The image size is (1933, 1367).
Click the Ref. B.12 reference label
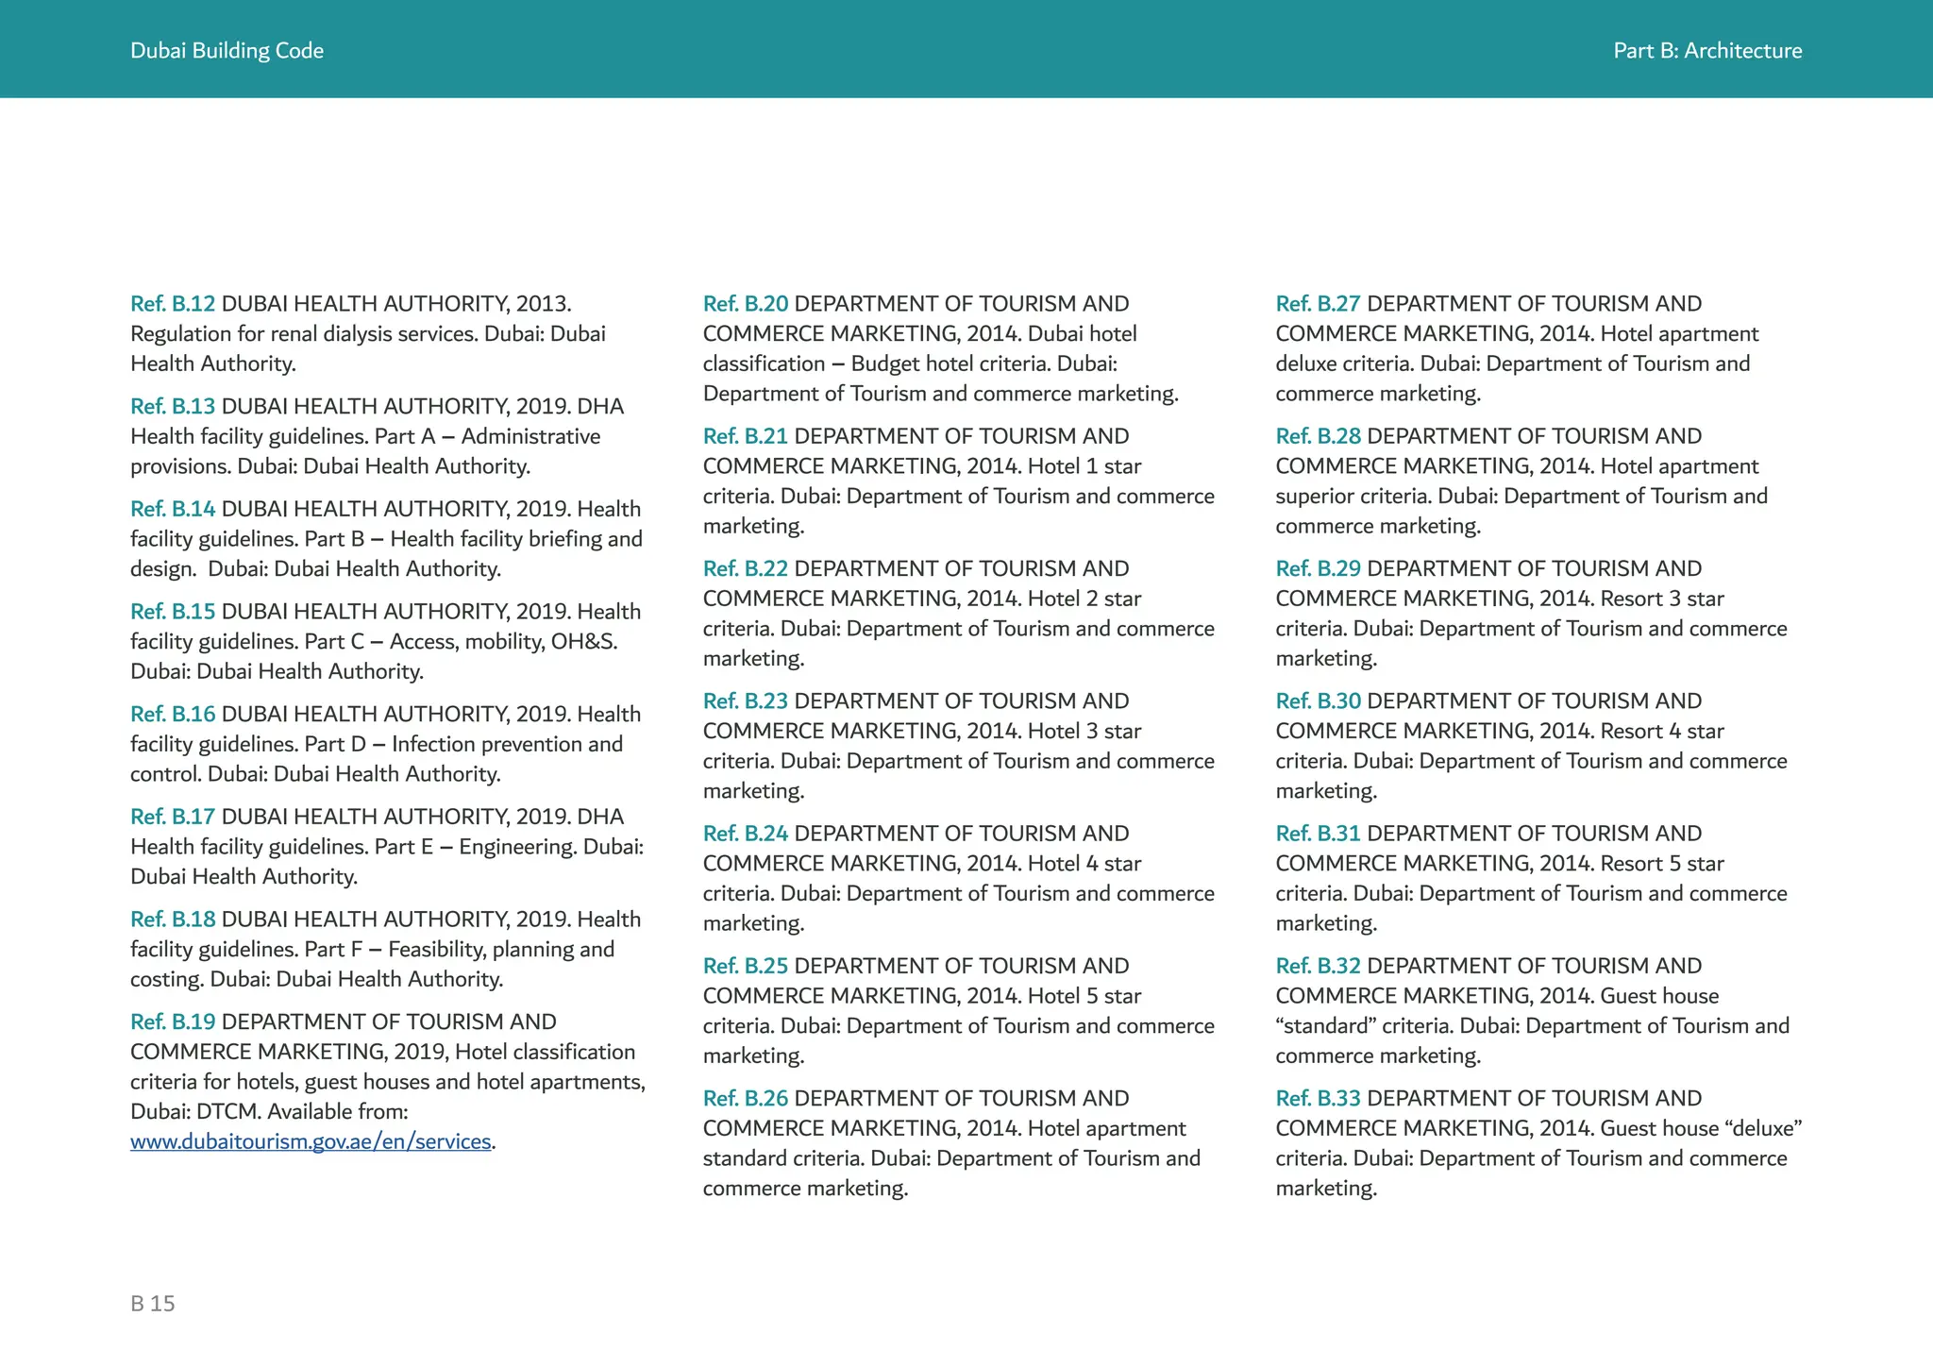coord(173,304)
